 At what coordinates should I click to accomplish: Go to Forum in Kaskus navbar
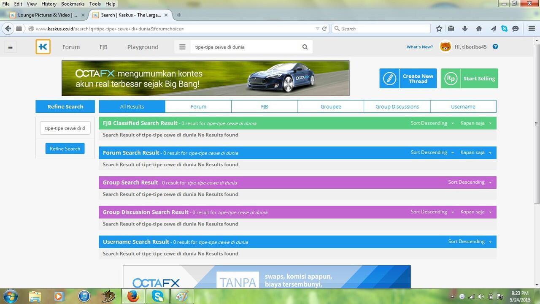tap(71, 47)
